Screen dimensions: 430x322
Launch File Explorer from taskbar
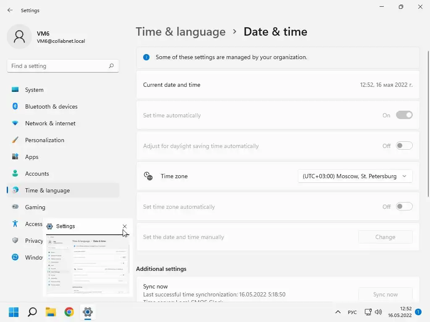click(51, 312)
